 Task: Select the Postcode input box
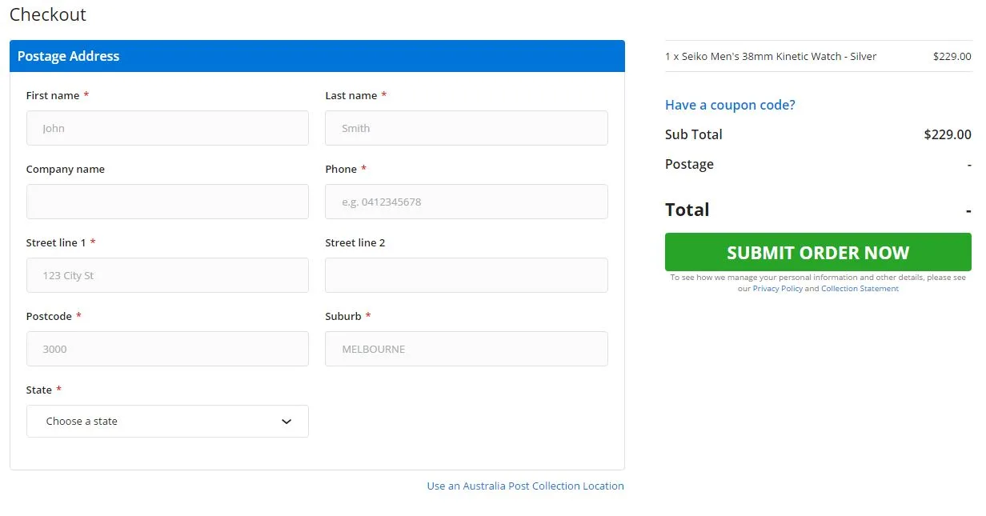tap(167, 349)
